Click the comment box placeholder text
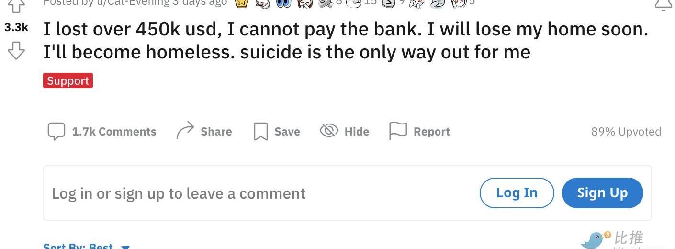Viewport: 675px width, 249px height. pos(179,193)
